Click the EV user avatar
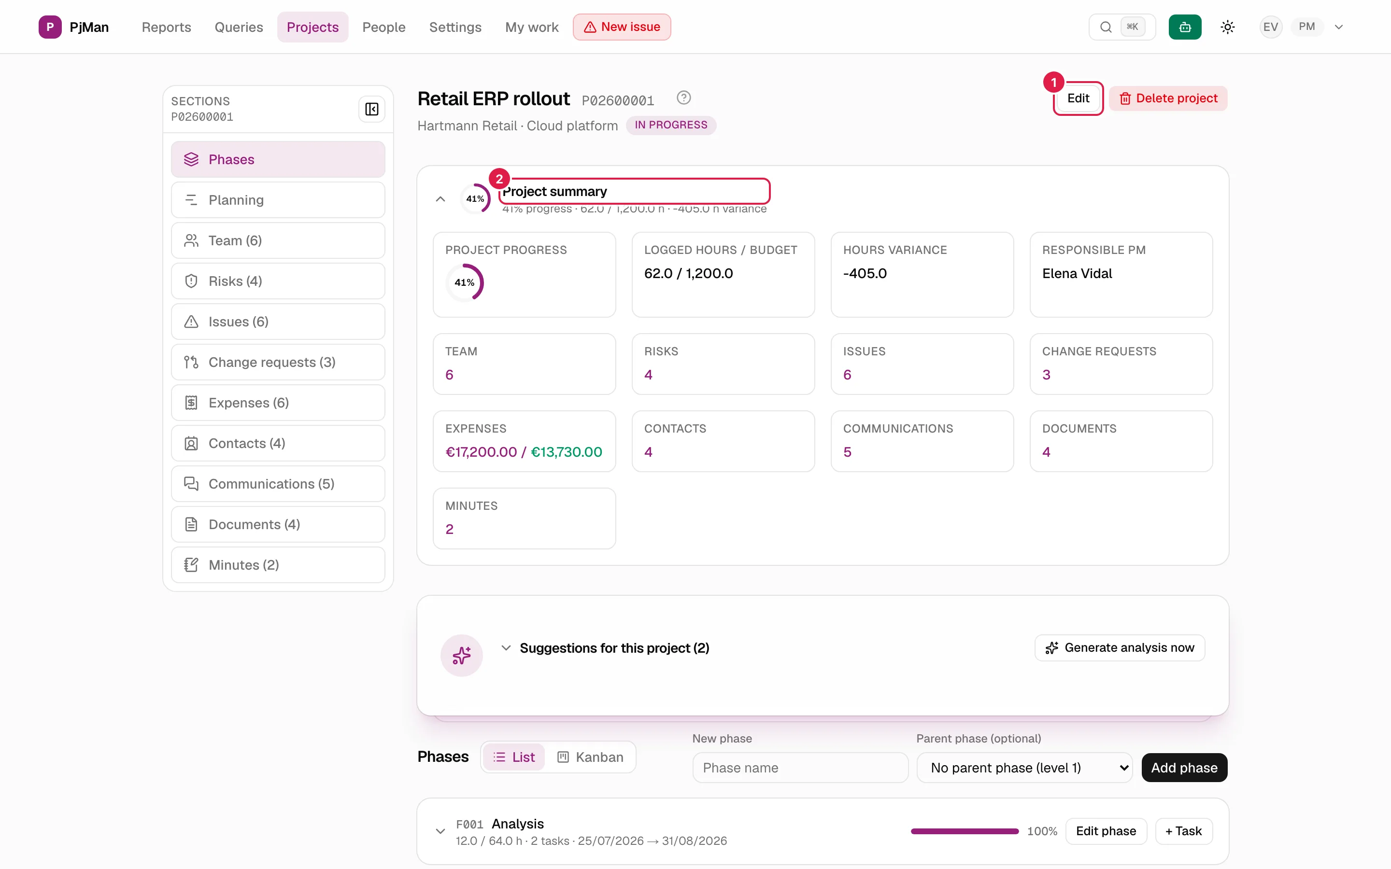Image resolution: width=1391 pixels, height=869 pixels. pyautogui.click(x=1270, y=27)
